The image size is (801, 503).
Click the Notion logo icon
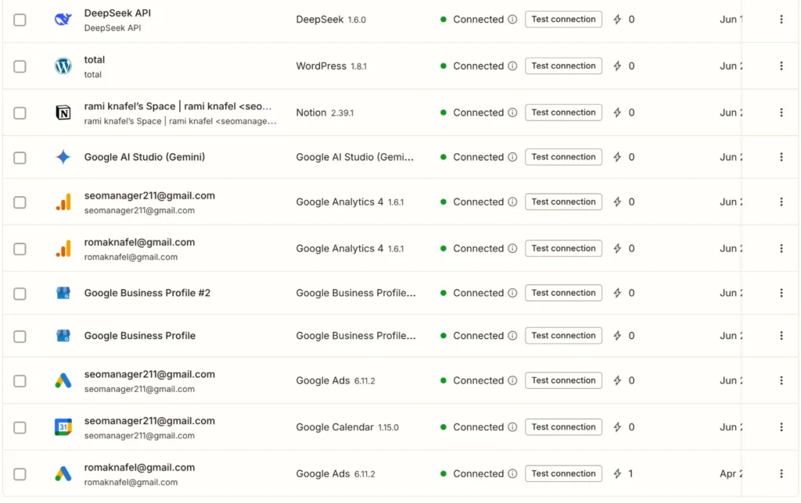tap(63, 112)
